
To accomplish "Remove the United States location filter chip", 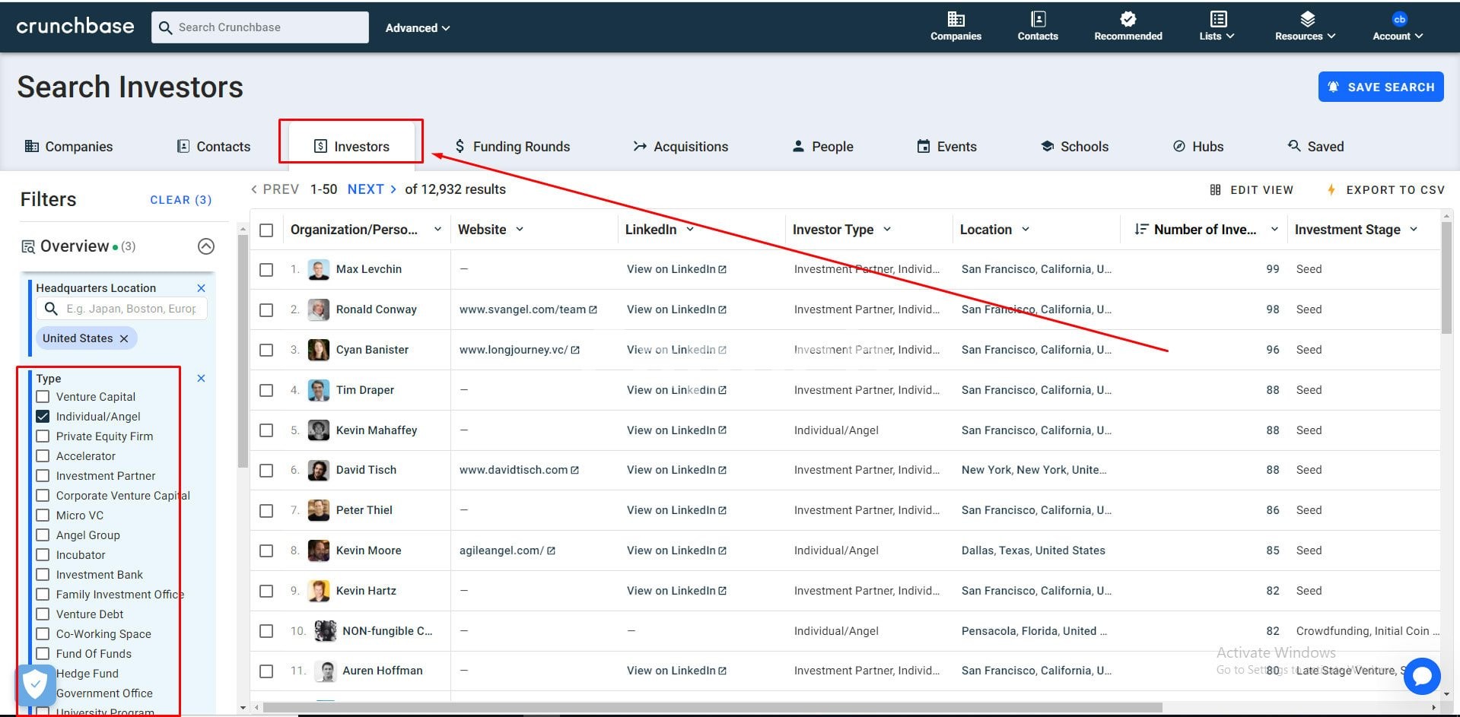I will pyautogui.click(x=124, y=338).
